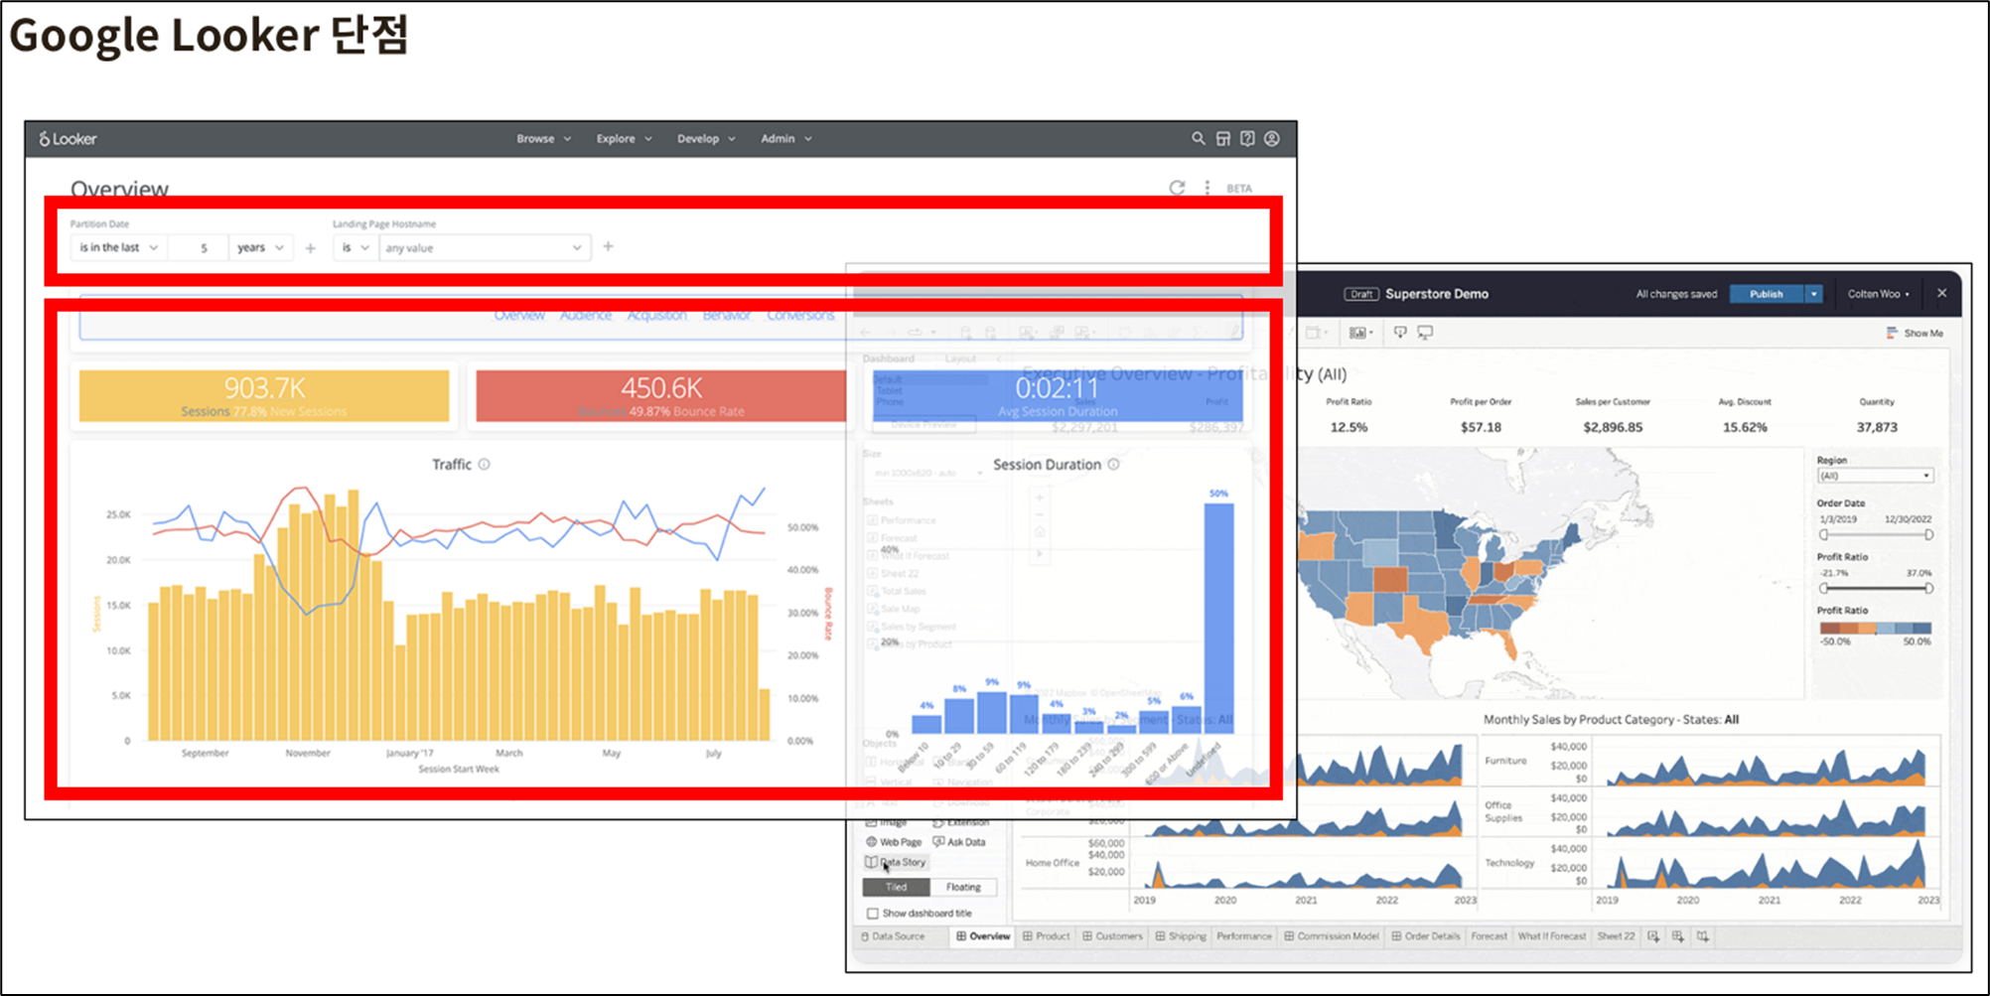The image size is (1990, 996).
Task: Add a Data Story object in Tableau
Action: (895, 862)
